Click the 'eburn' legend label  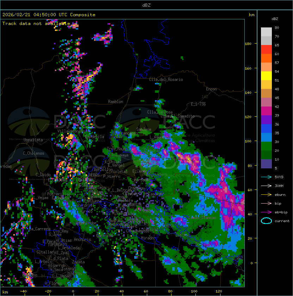coord(280,195)
